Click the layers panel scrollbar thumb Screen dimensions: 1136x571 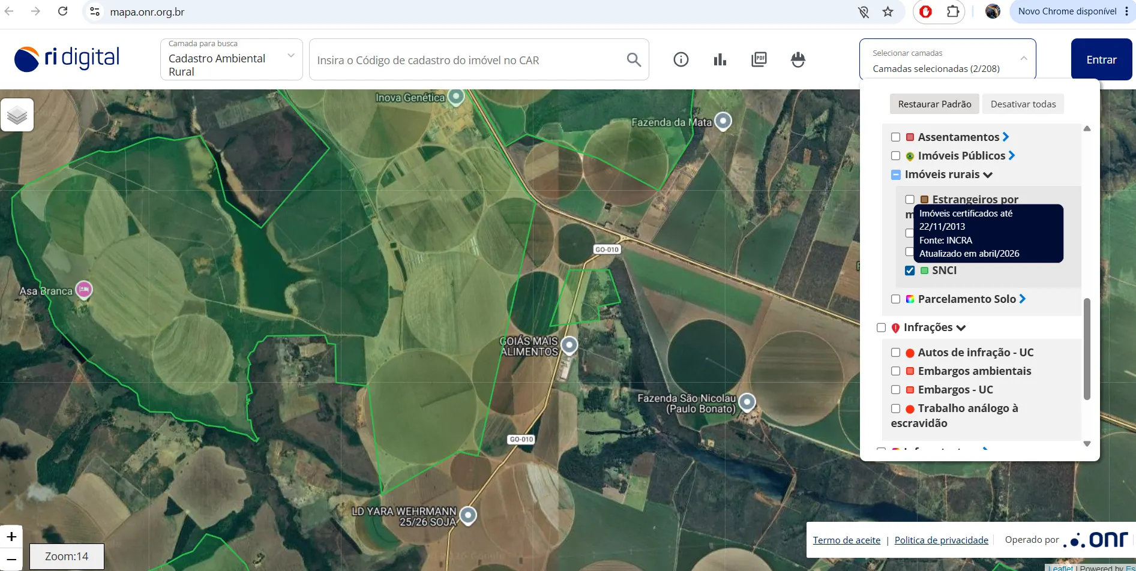(x=1087, y=349)
